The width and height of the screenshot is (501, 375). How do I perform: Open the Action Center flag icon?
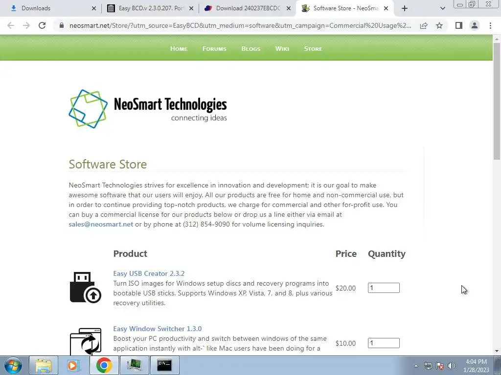click(x=440, y=366)
